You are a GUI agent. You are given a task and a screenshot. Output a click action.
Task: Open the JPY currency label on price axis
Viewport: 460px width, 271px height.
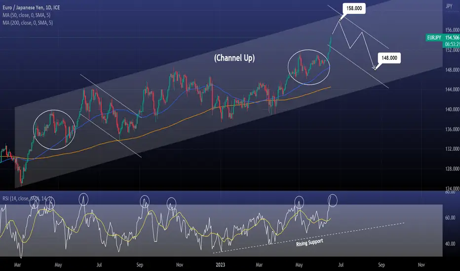(x=449, y=6)
